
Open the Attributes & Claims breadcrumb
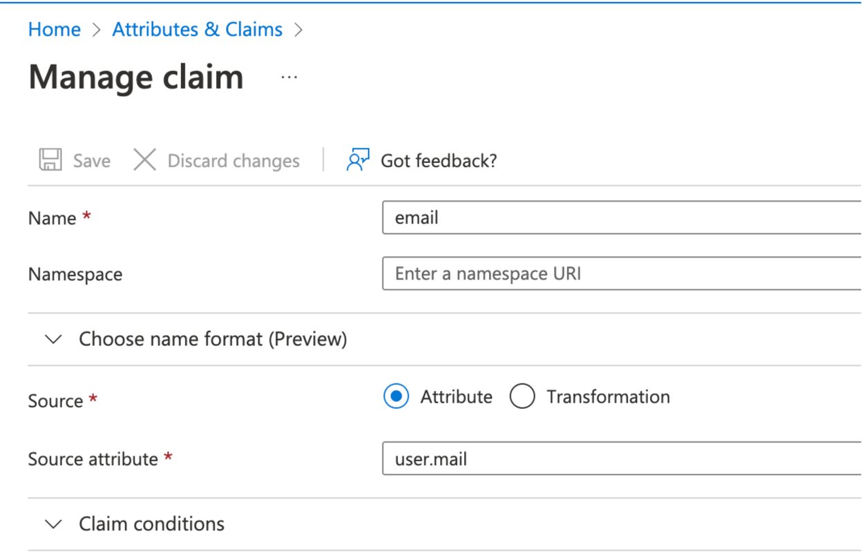197,29
